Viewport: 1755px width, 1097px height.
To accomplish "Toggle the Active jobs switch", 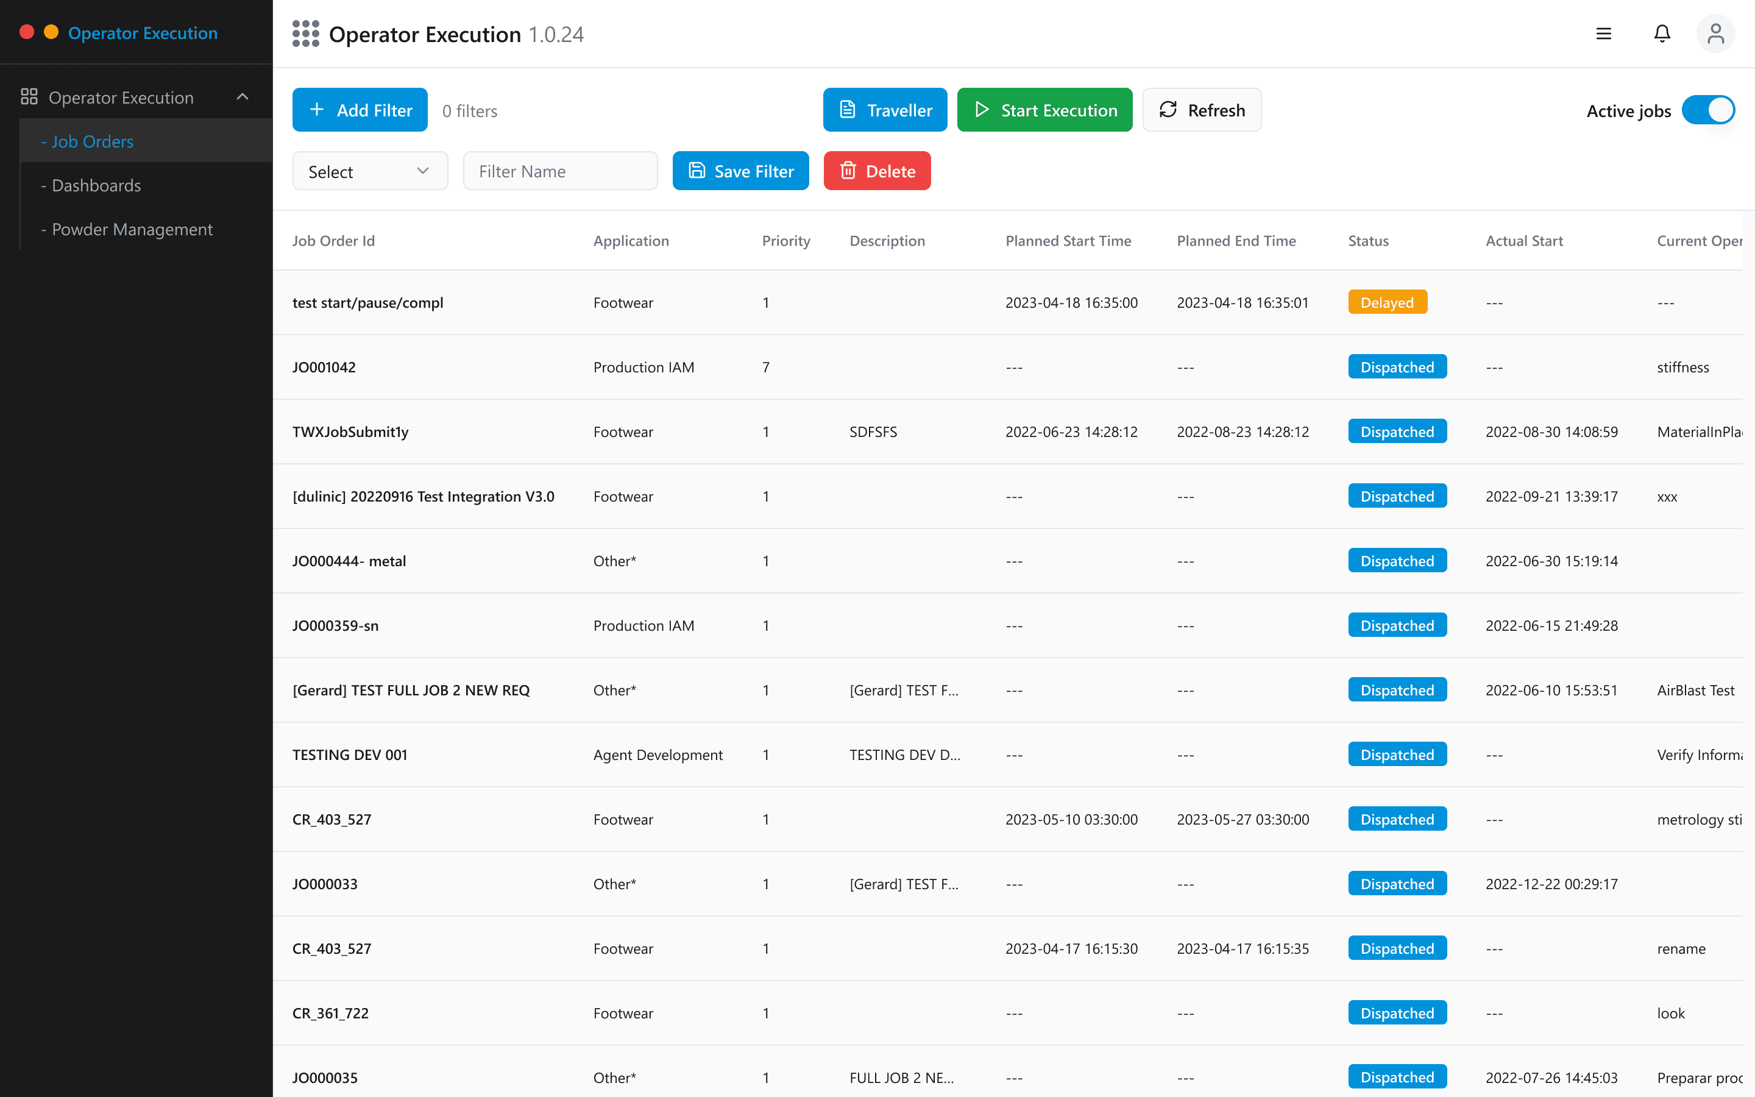I will 1708,110.
